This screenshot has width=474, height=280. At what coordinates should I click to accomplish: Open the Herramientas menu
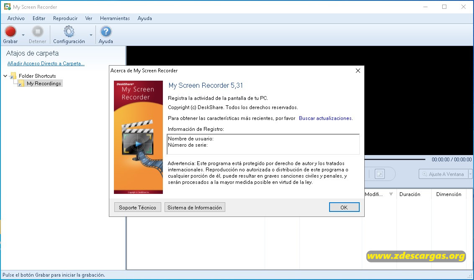(115, 18)
